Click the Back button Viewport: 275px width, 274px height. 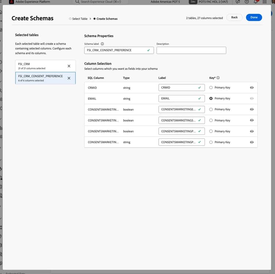234,17
